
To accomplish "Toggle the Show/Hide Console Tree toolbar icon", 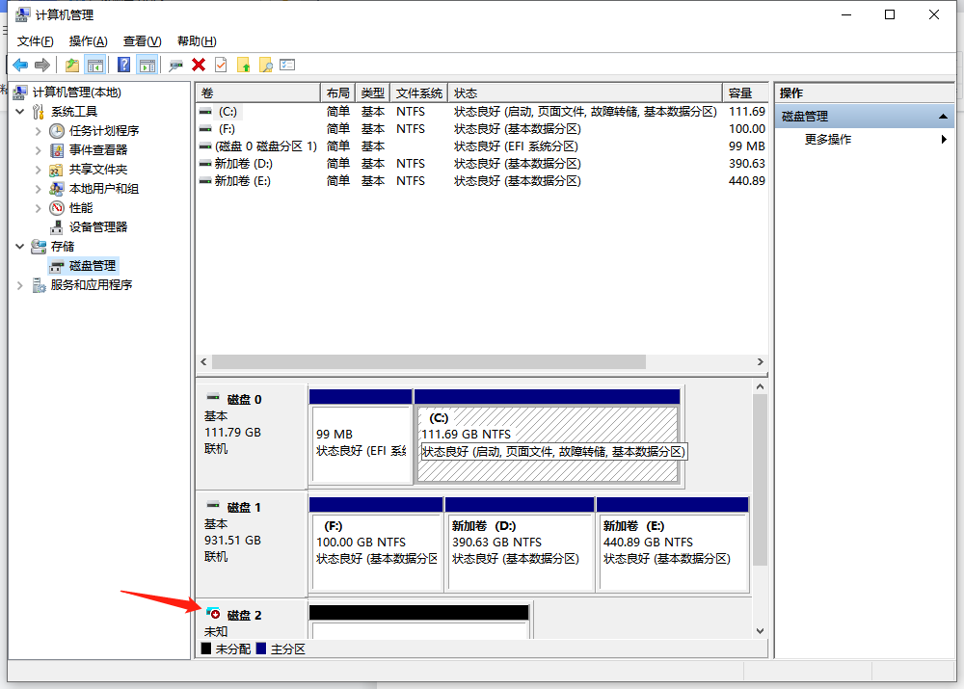I will (x=94, y=65).
